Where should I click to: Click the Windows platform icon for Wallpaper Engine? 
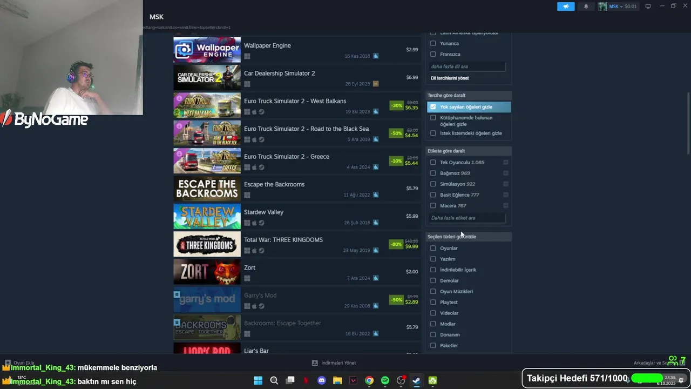[247, 56]
